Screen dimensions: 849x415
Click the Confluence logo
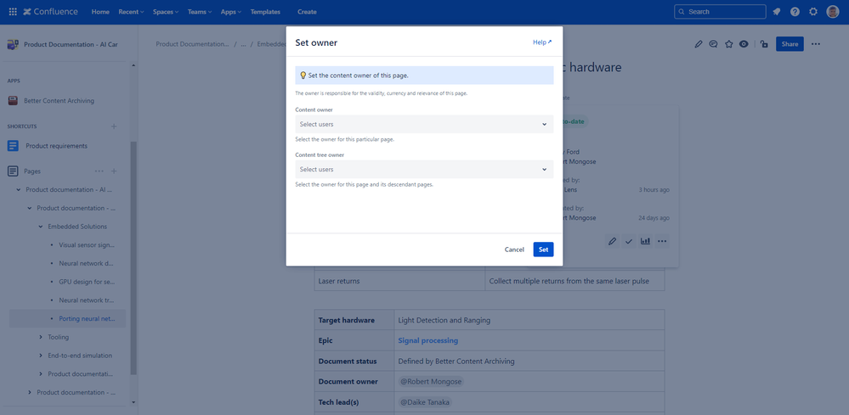coord(50,12)
